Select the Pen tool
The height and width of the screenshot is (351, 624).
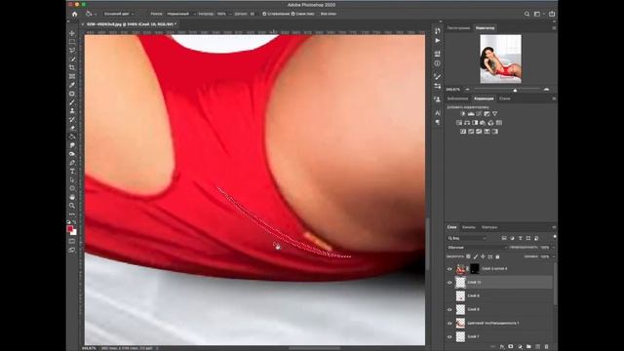click(72, 163)
